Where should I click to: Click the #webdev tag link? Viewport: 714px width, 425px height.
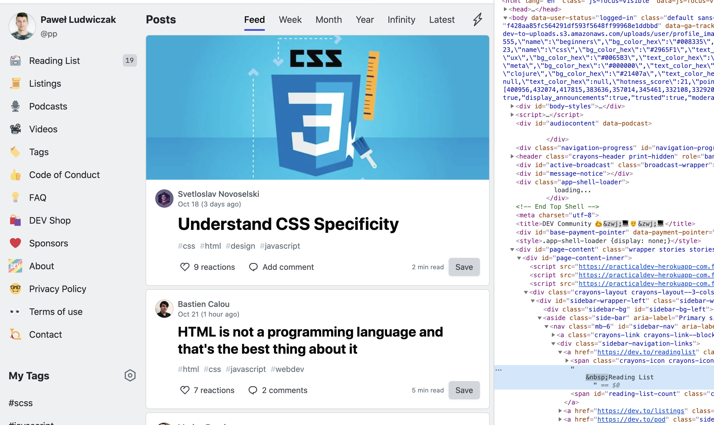287,369
